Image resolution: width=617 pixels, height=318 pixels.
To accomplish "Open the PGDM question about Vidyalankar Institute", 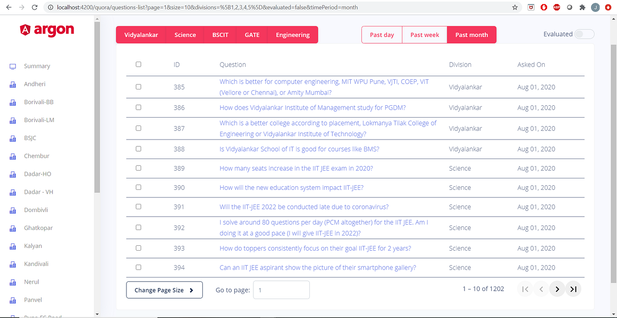I will click(x=312, y=107).
